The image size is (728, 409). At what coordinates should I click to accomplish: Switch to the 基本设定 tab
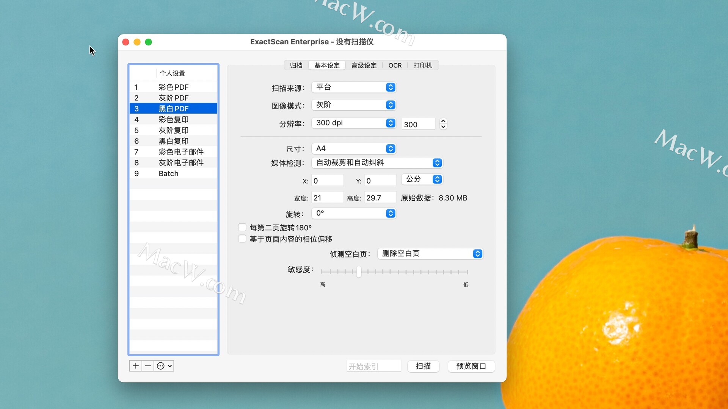[327, 65]
